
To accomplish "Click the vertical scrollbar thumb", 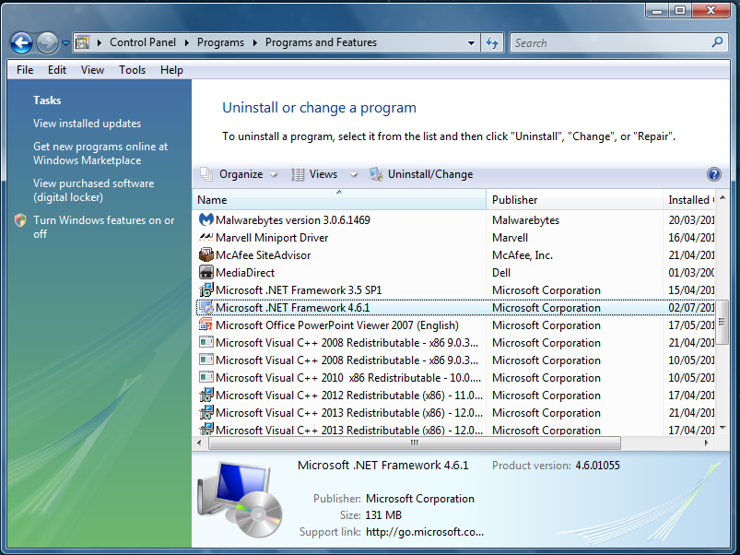I will click(x=722, y=323).
